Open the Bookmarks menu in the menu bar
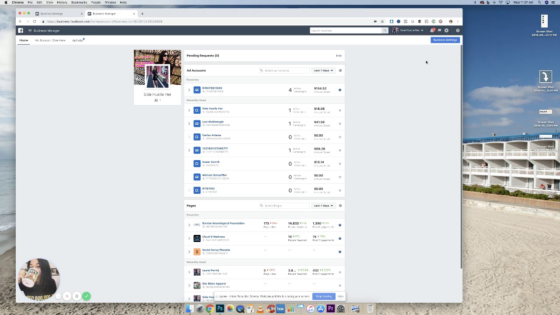The image size is (560, 315). tap(79, 3)
